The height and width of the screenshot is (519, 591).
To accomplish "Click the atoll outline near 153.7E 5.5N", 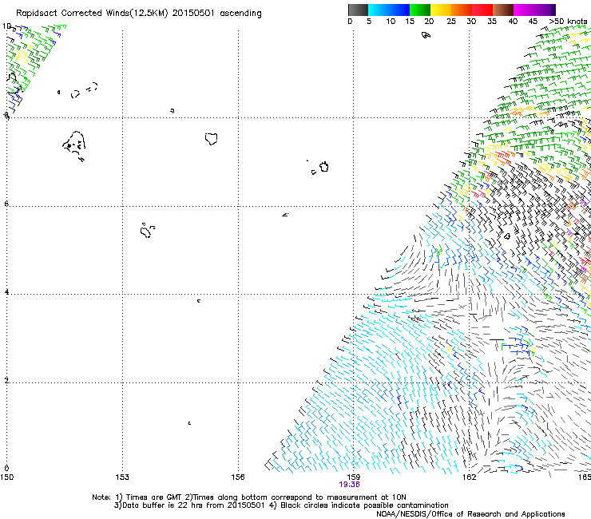I will pos(146,230).
